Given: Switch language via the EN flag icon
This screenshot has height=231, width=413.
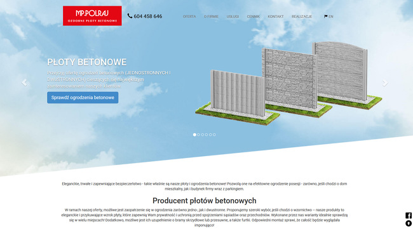Looking at the screenshot, I should (x=326, y=16).
